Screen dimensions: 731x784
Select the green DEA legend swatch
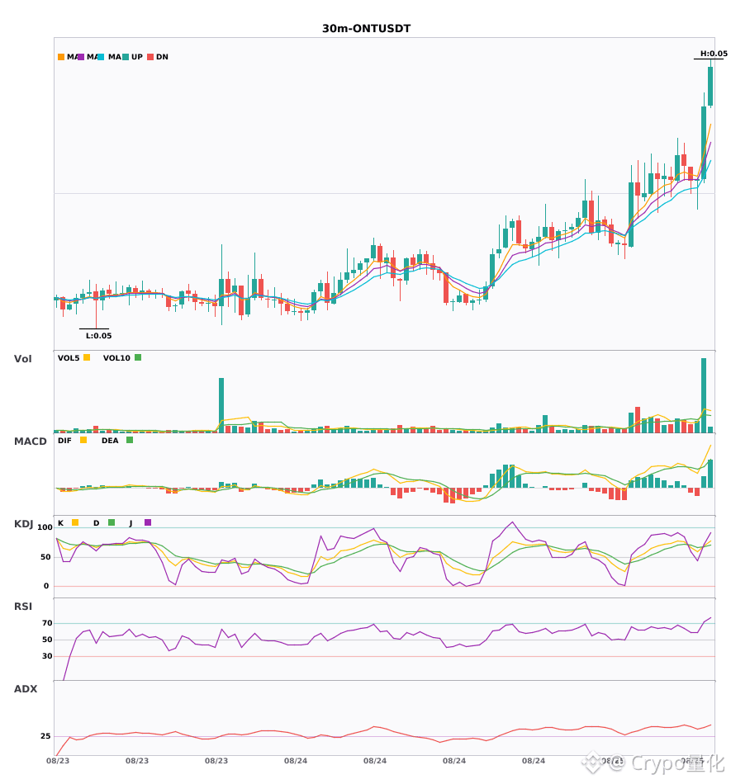pyautogui.click(x=130, y=440)
